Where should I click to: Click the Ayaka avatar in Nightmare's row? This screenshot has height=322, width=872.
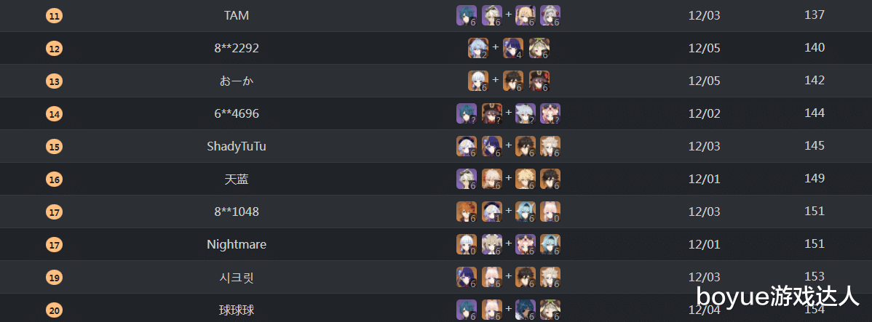tap(466, 244)
